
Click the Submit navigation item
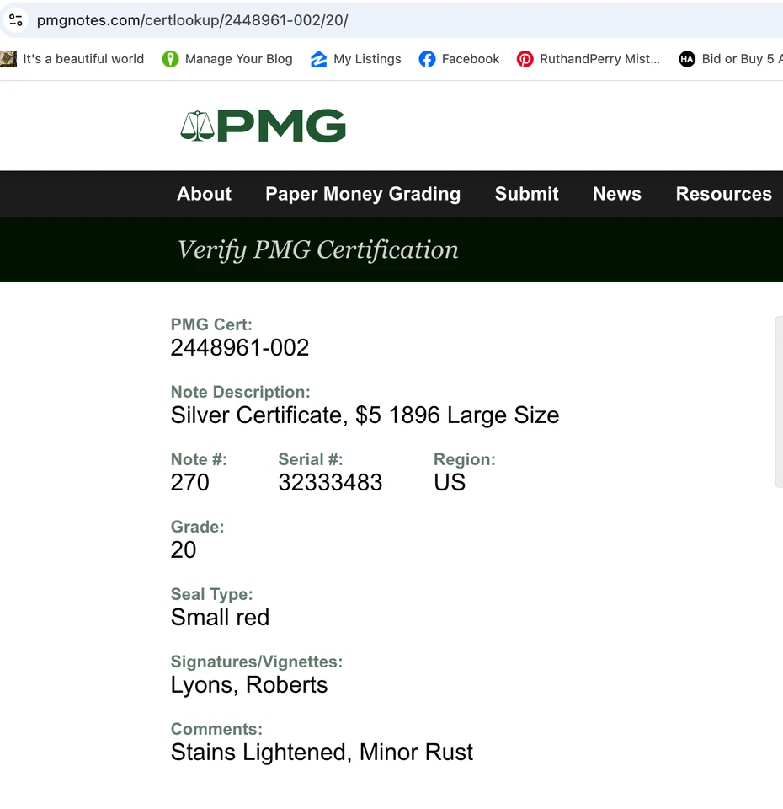tap(526, 194)
